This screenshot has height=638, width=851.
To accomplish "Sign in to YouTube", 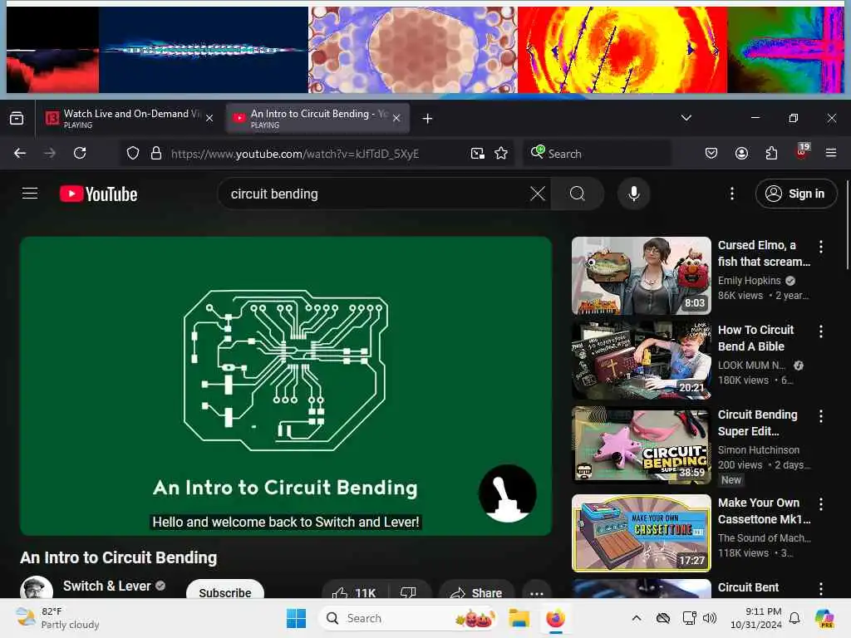I will click(795, 194).
